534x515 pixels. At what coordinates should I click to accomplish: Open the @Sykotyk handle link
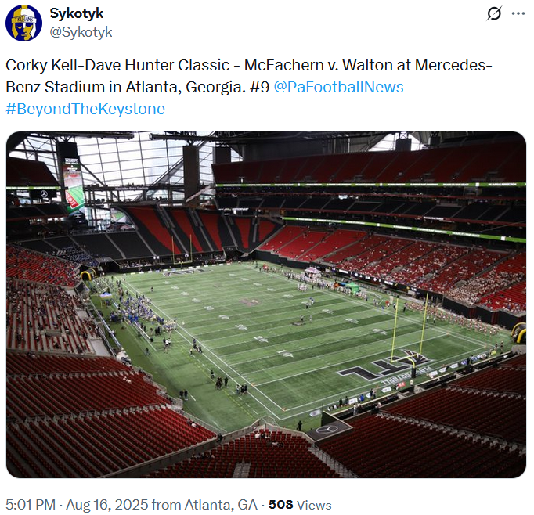pyautogui.click(x=81, y=32)
